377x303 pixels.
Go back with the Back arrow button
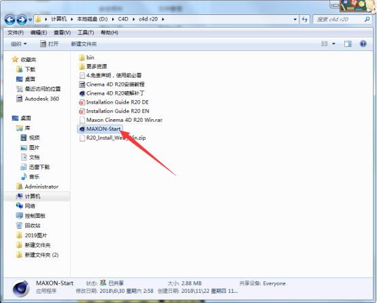[x=10, y=19]
